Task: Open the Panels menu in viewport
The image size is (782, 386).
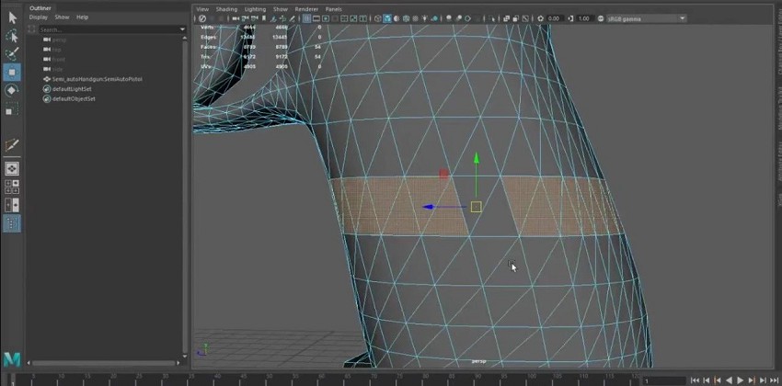Action: 333,8
